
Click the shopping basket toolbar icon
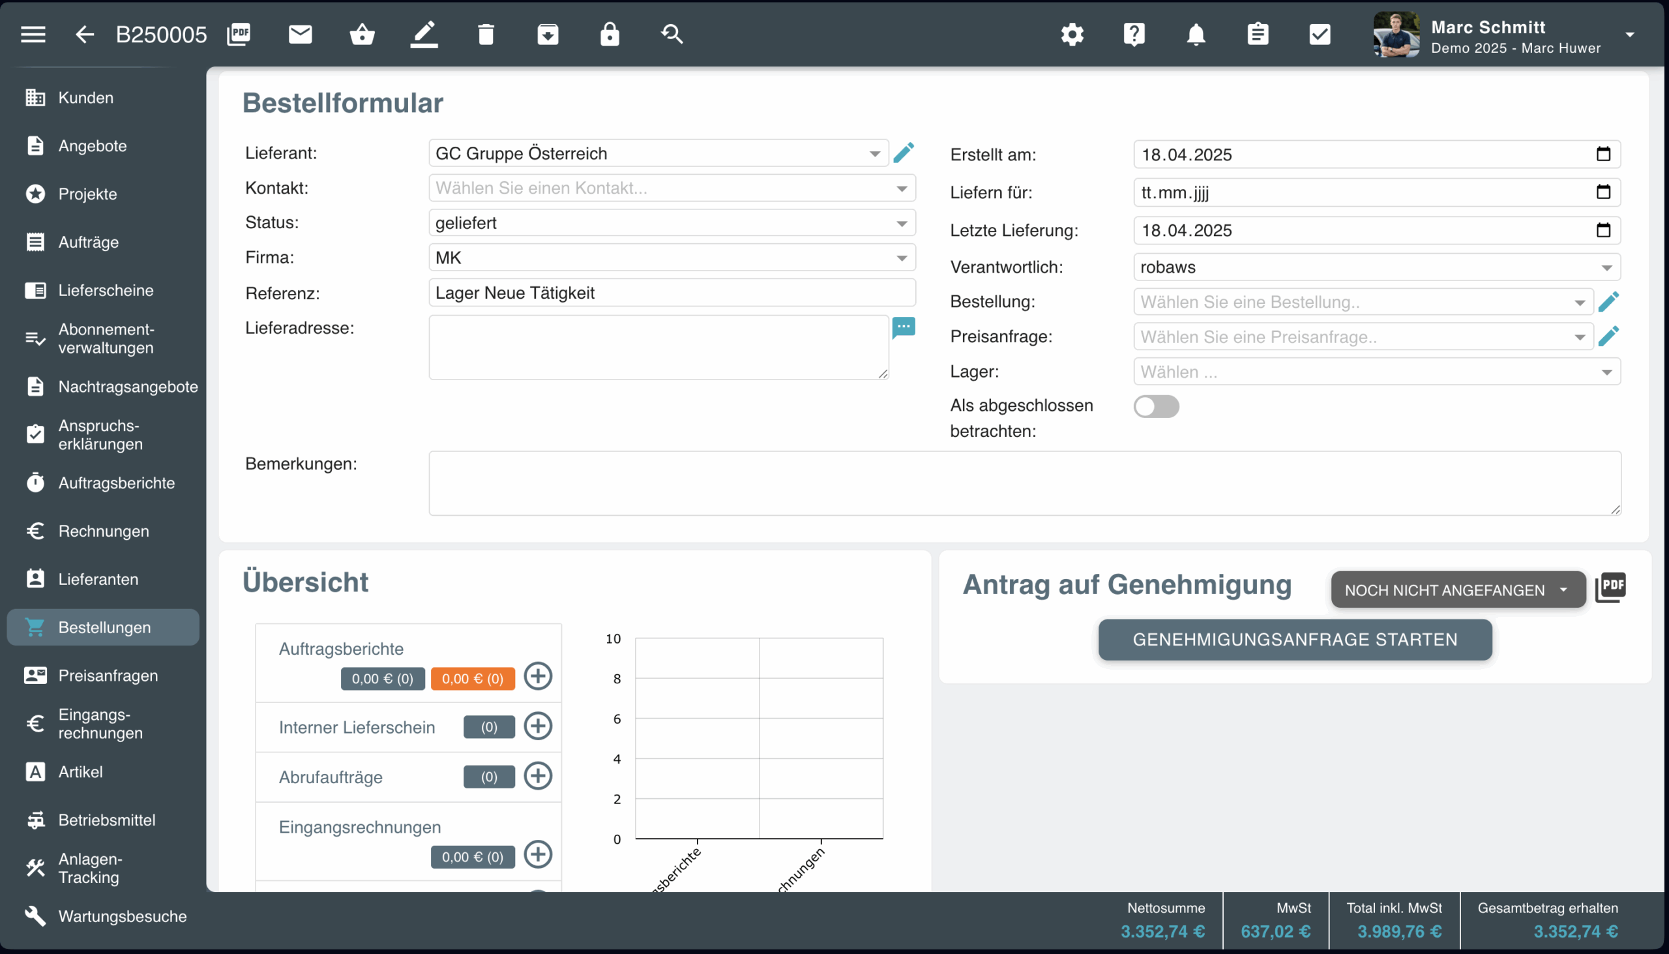[362, 33]
